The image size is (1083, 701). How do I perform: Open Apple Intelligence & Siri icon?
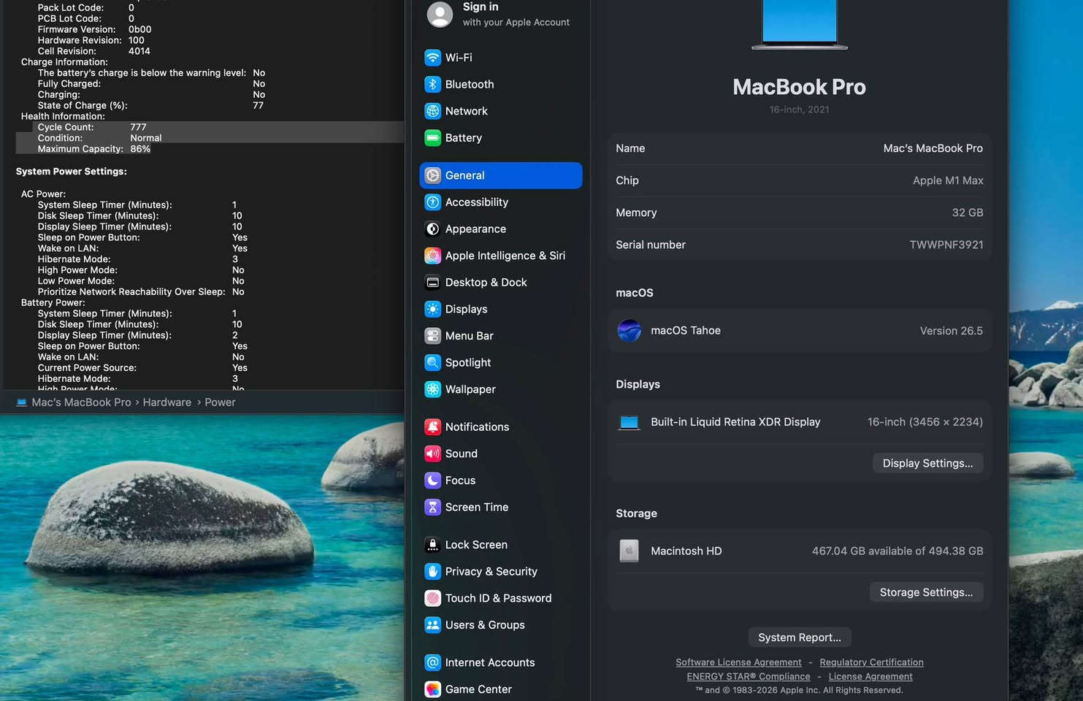click(x=432, y=256)
